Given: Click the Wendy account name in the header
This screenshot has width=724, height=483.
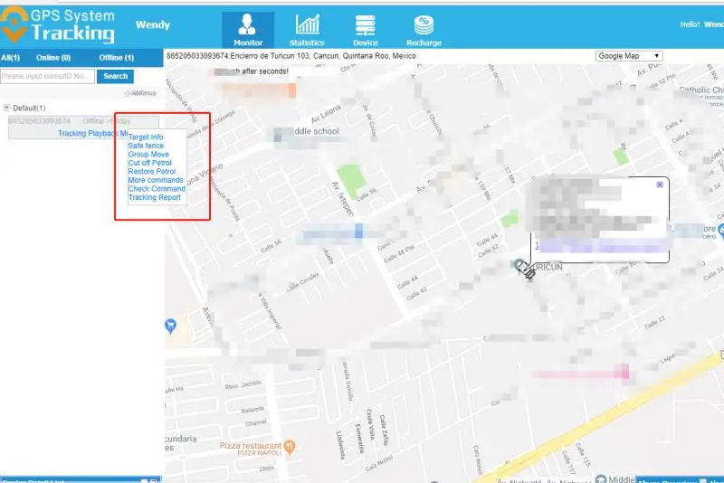Looking at the screenshot, I should click(x=152, y=25).
